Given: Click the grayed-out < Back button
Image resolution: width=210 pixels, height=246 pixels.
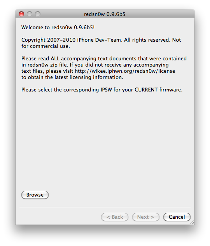Looking at the screenshot, I should tap(115, 217).
